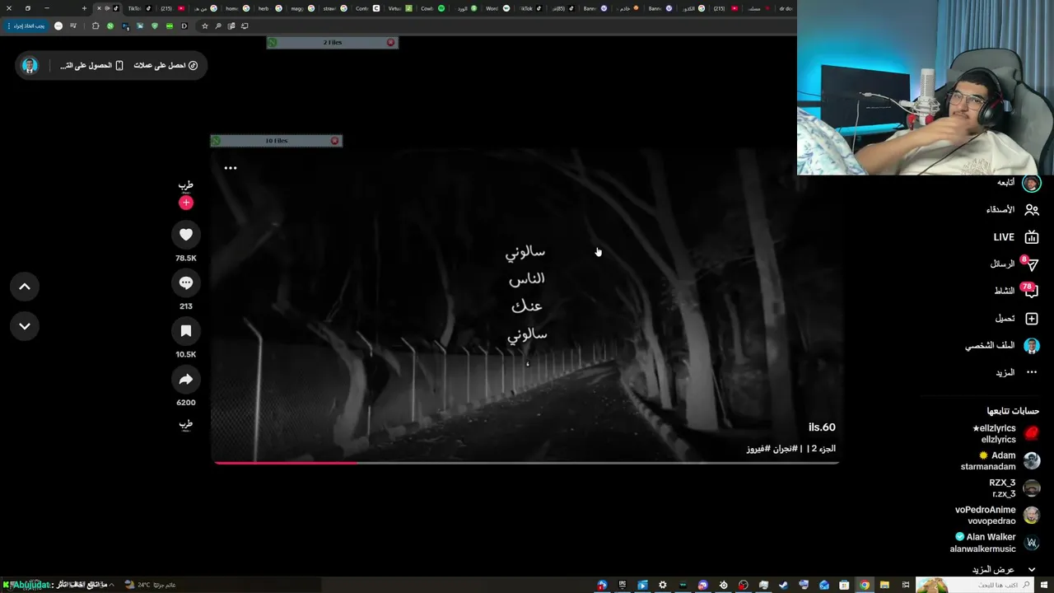The image size is (1054, 593).
Task: Click the get app phone button
Action: (91, 65)
